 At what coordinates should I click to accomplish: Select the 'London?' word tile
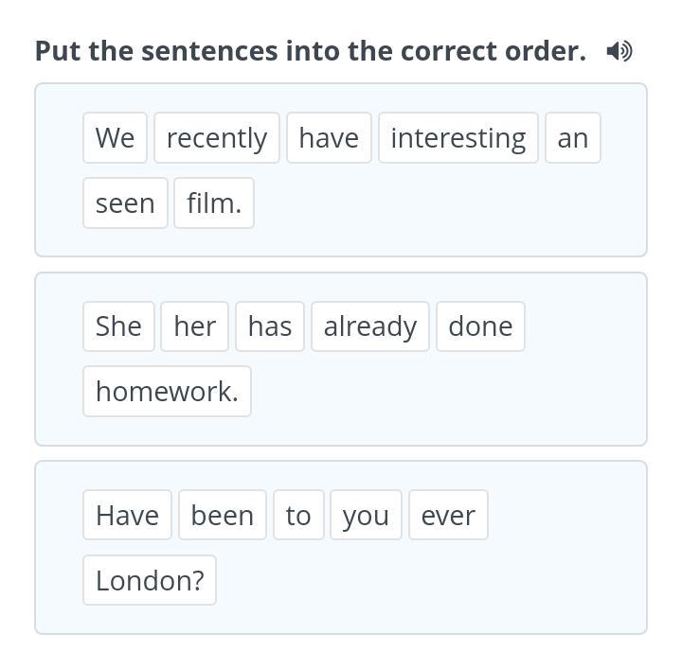(x=150, y=581)
